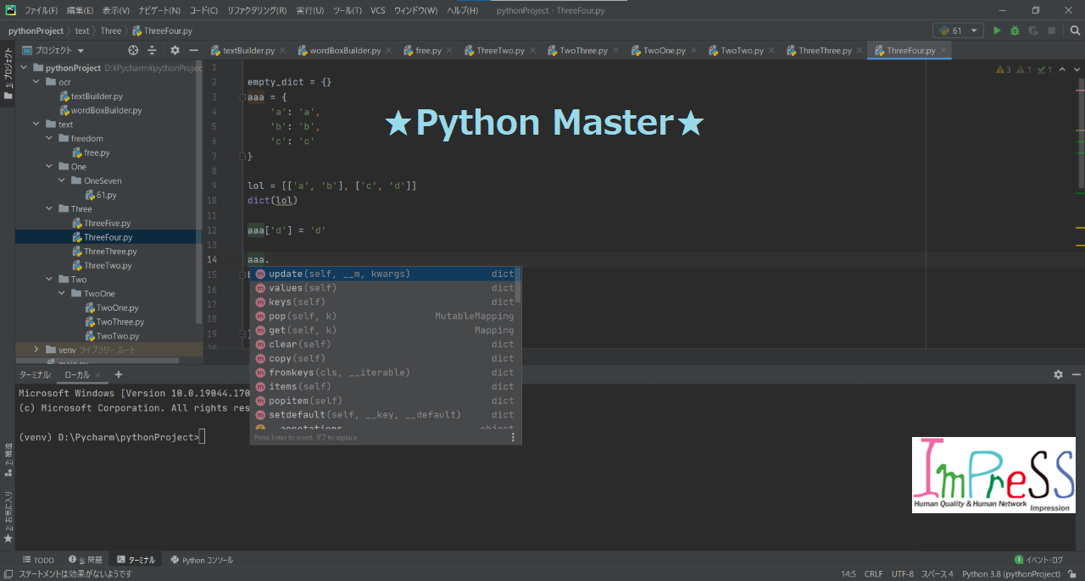
Task: Expand the venv library root folder
Action: coord(36,349)
